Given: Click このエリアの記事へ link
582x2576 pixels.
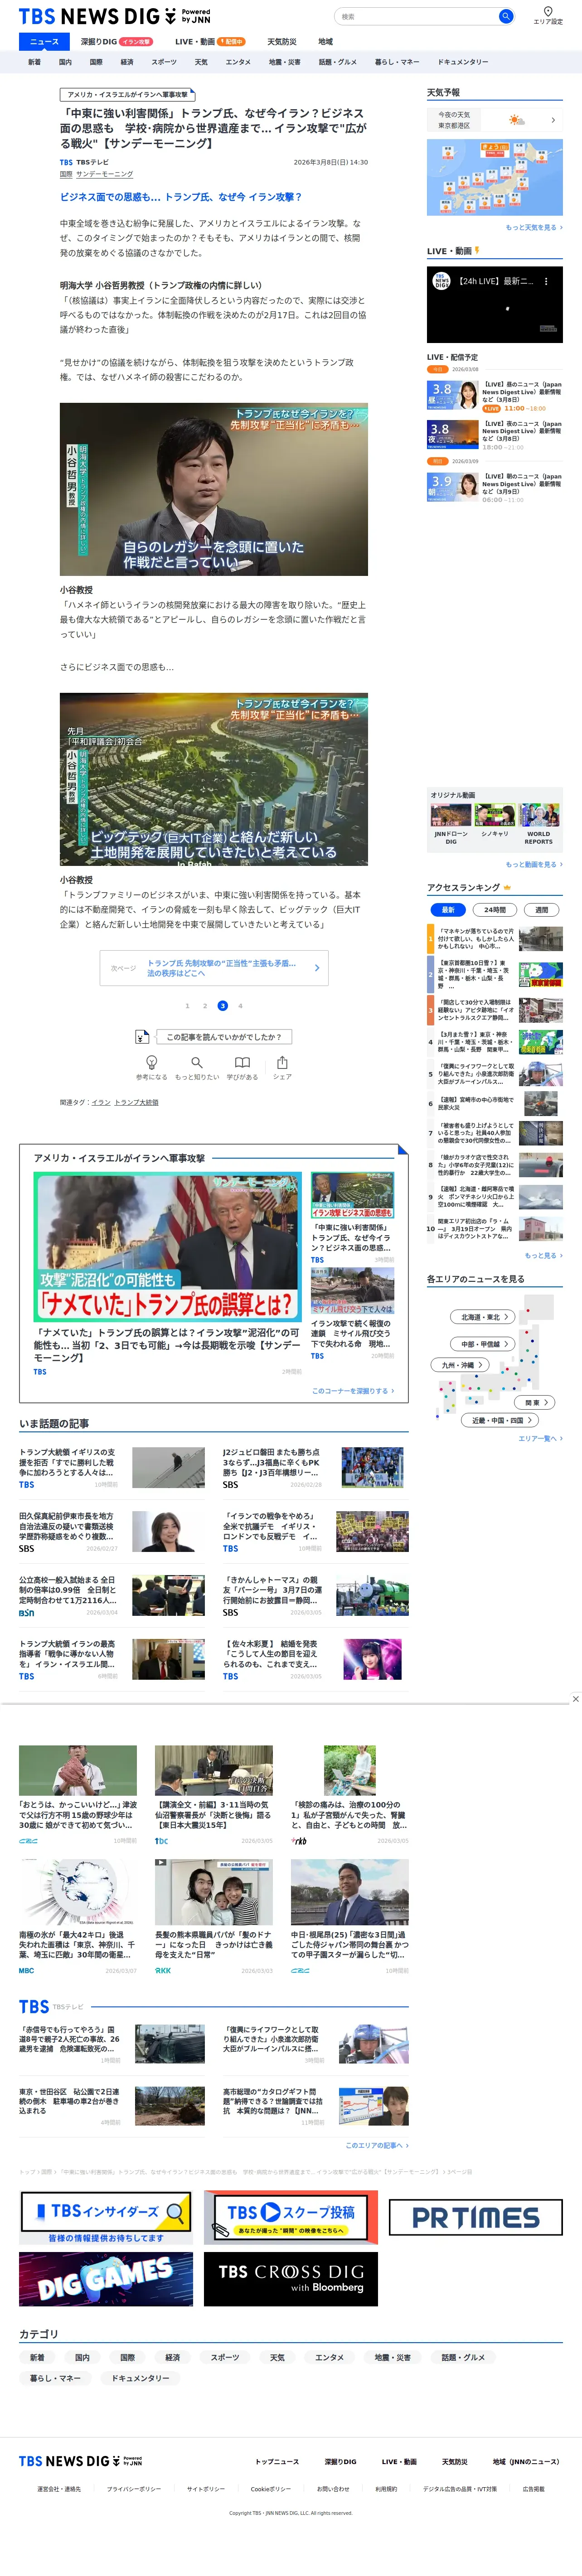Looking at the screenshot, I should 377,2146.
